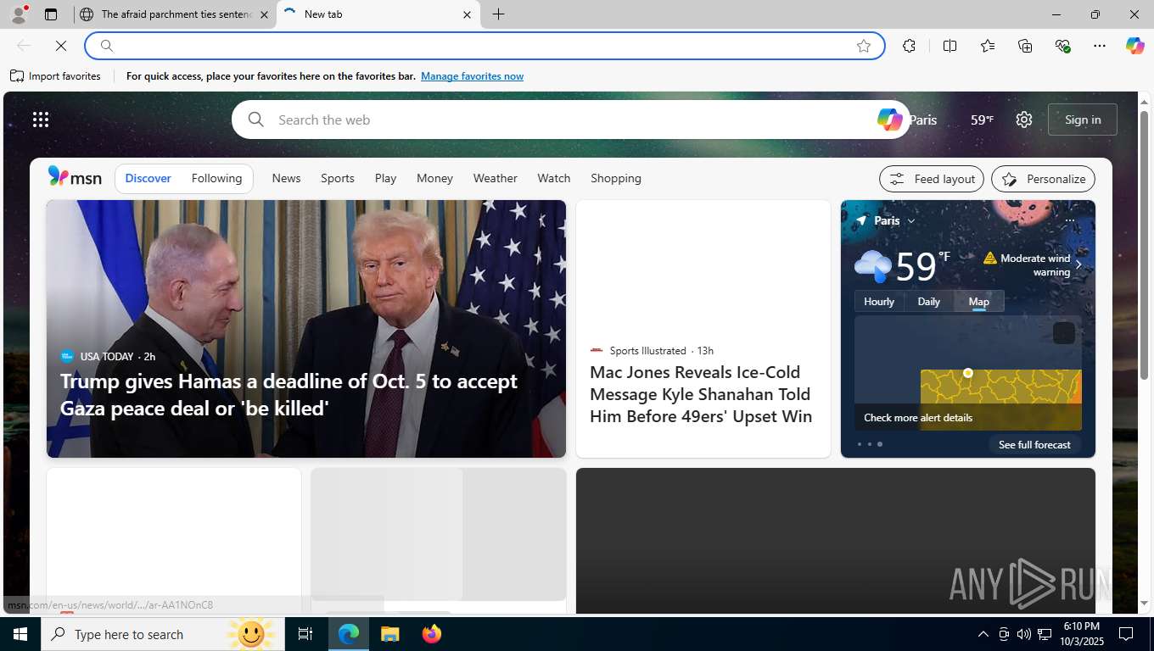The height and width of the screenshot is (651, 1154).
Task: Close the New tab tab
Action: [467, 14]
